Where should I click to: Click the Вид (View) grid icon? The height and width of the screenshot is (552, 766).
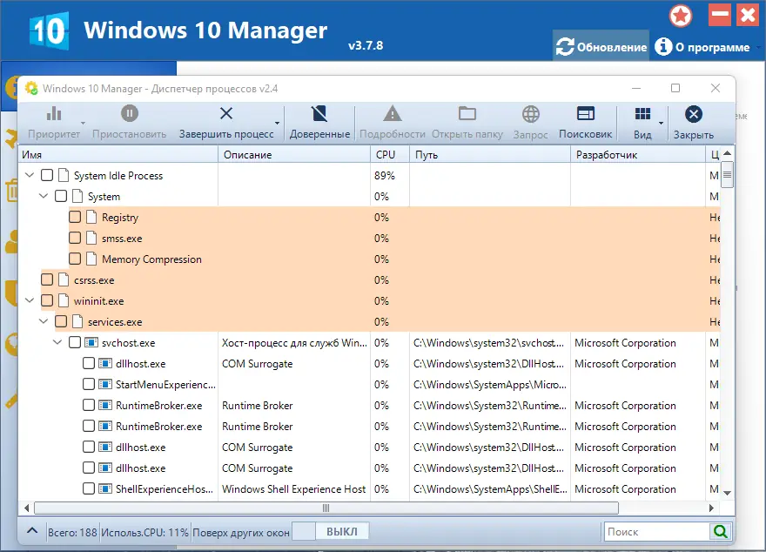pyautogui.click(x=642, y=122)
